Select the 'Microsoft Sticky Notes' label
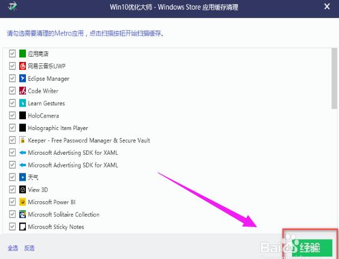 (x=56, y=227)
